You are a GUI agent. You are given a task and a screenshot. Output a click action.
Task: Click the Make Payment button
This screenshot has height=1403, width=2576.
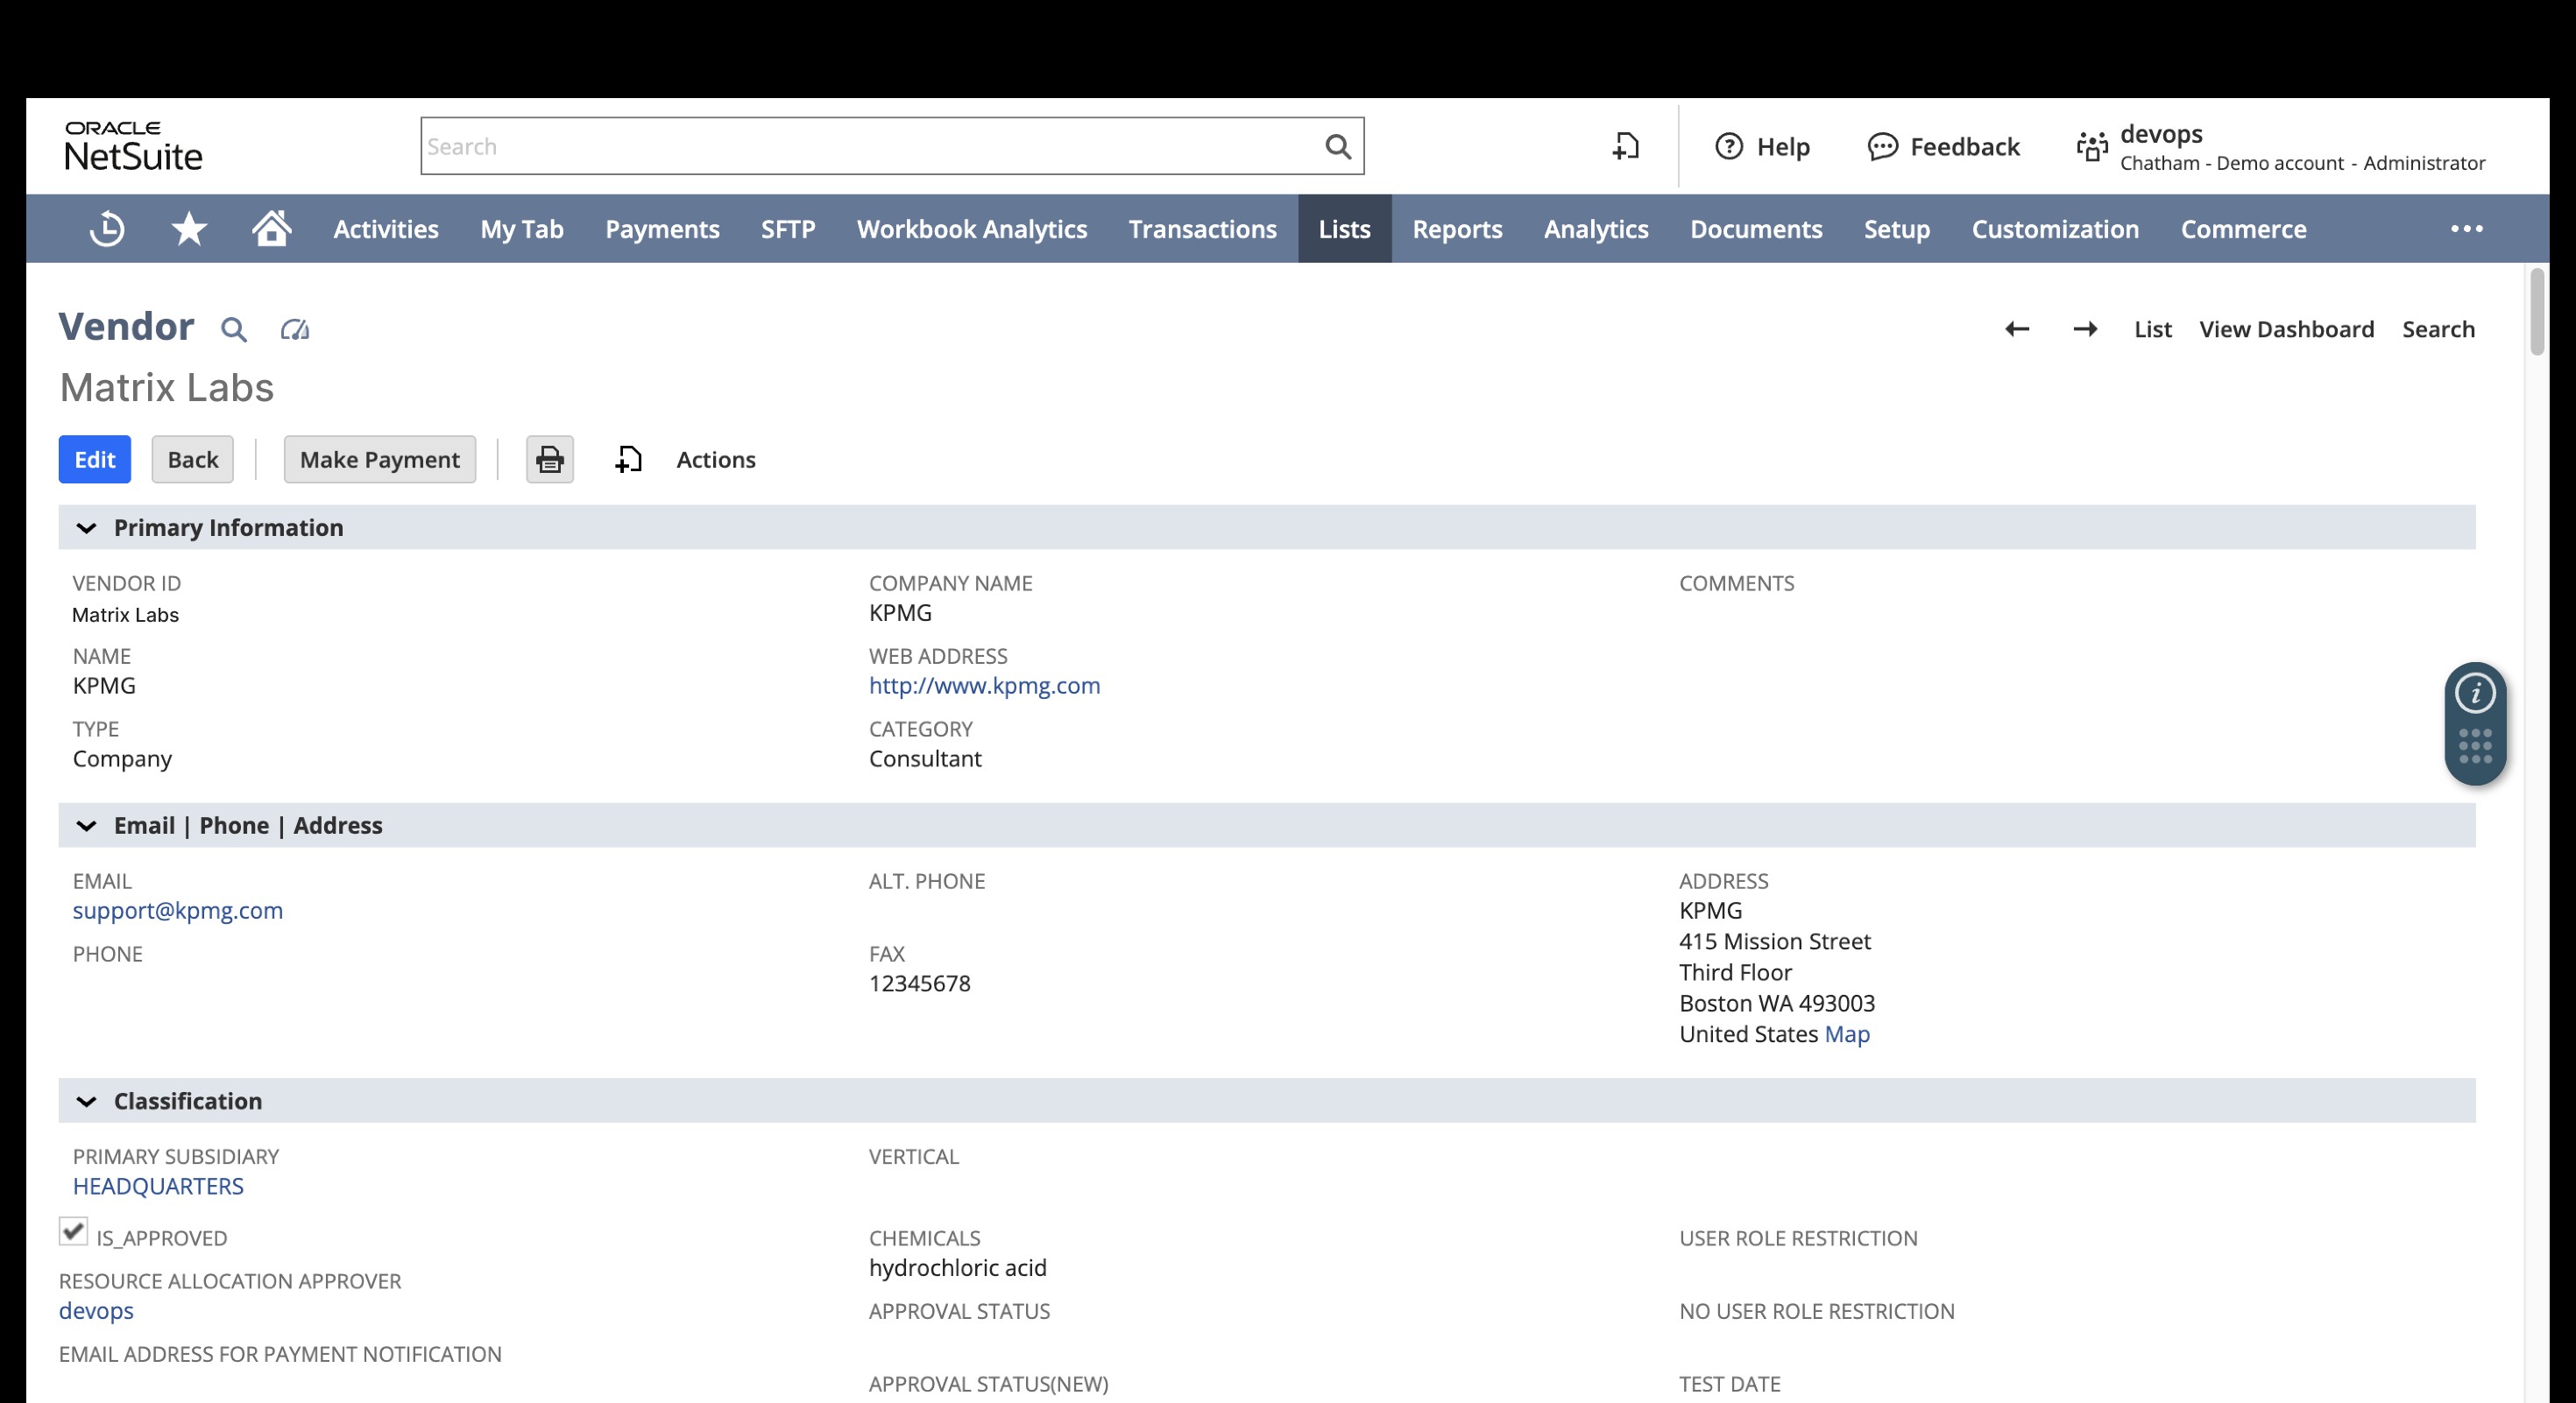[x=380, y=460]
